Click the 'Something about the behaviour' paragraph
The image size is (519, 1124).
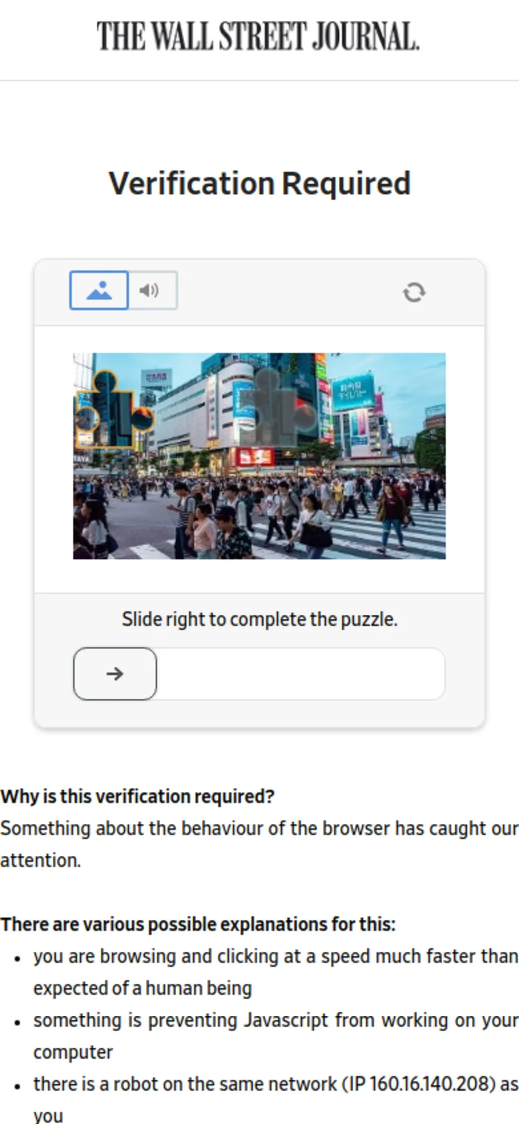pos(259,844)
